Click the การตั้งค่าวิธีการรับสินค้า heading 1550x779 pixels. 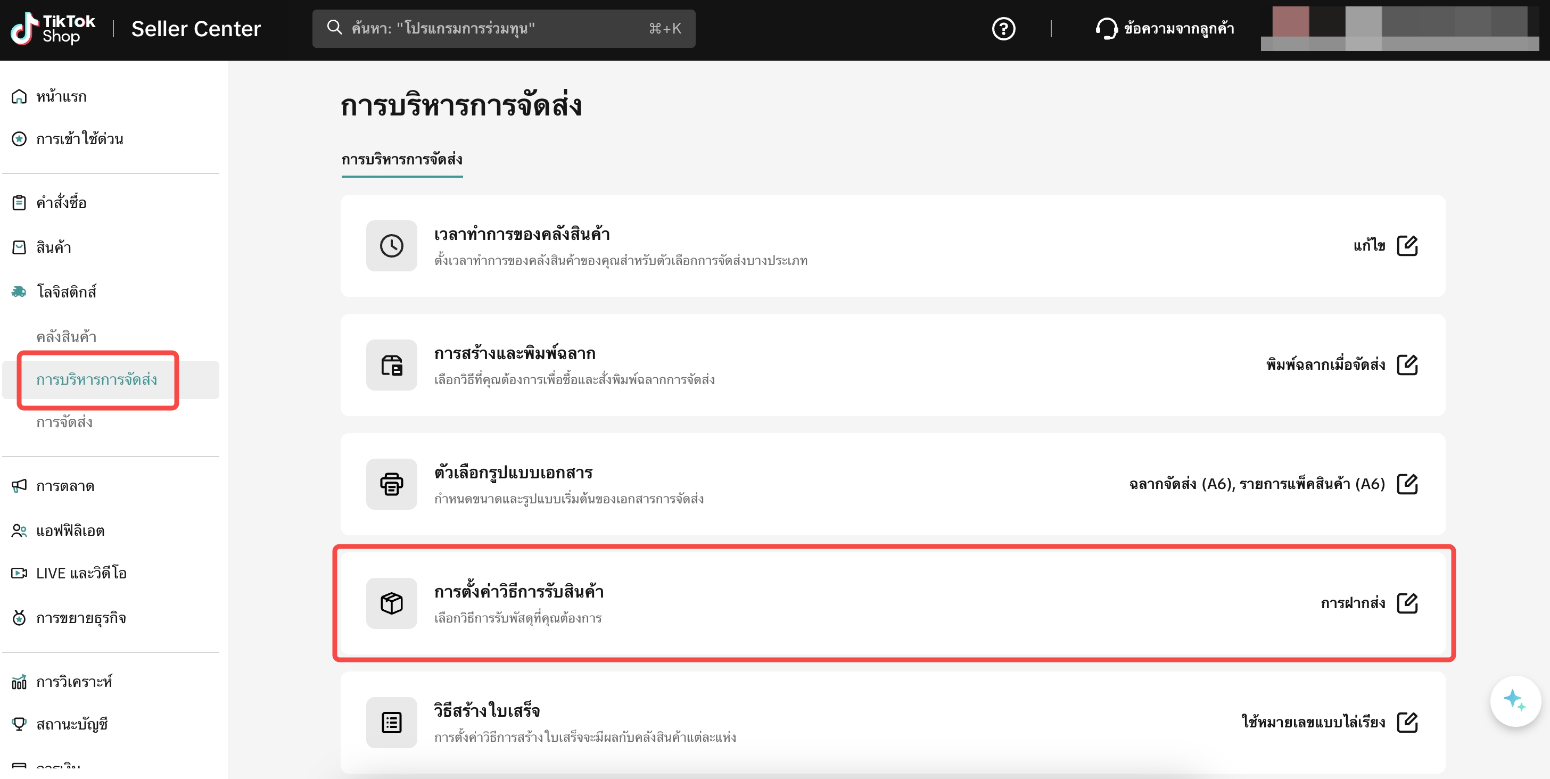click(x=518, y=591)
